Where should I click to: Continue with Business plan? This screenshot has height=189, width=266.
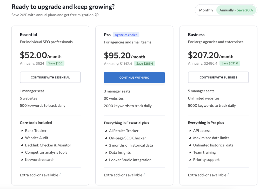[218, 77]
